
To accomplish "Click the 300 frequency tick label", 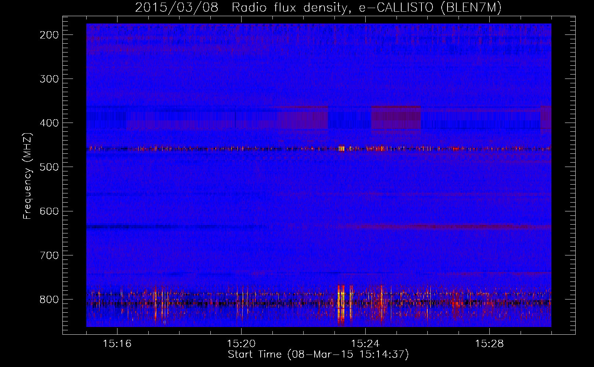I will coord(49,79).
